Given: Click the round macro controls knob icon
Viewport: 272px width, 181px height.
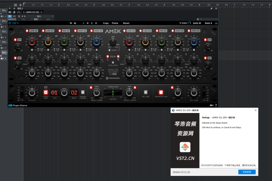Looking at the screenshot, I should [14, 12].
